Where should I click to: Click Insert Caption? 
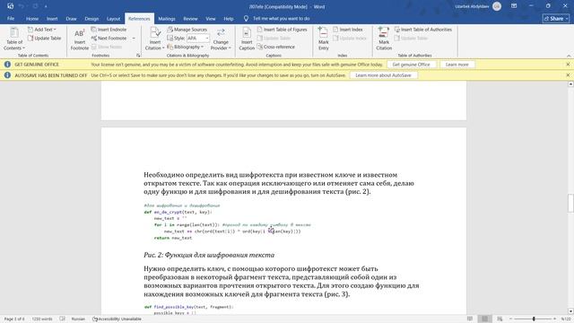tap(247, 39)
